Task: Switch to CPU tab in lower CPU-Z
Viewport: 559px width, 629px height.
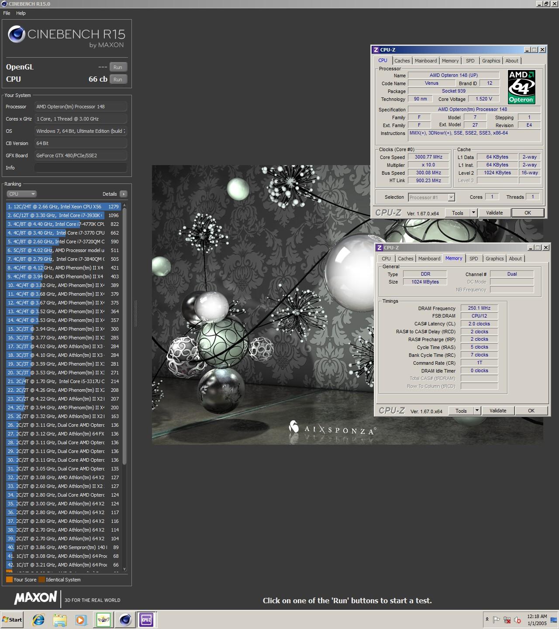Action: coord(386,259)
